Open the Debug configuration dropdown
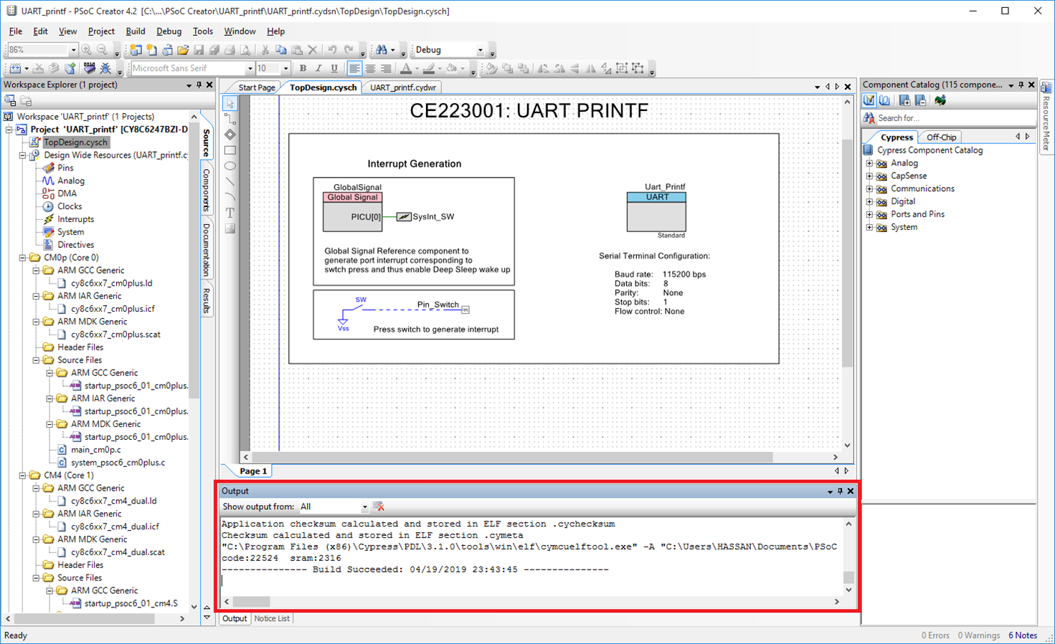This screenshot has width=1055, height=644. point(481,50)
